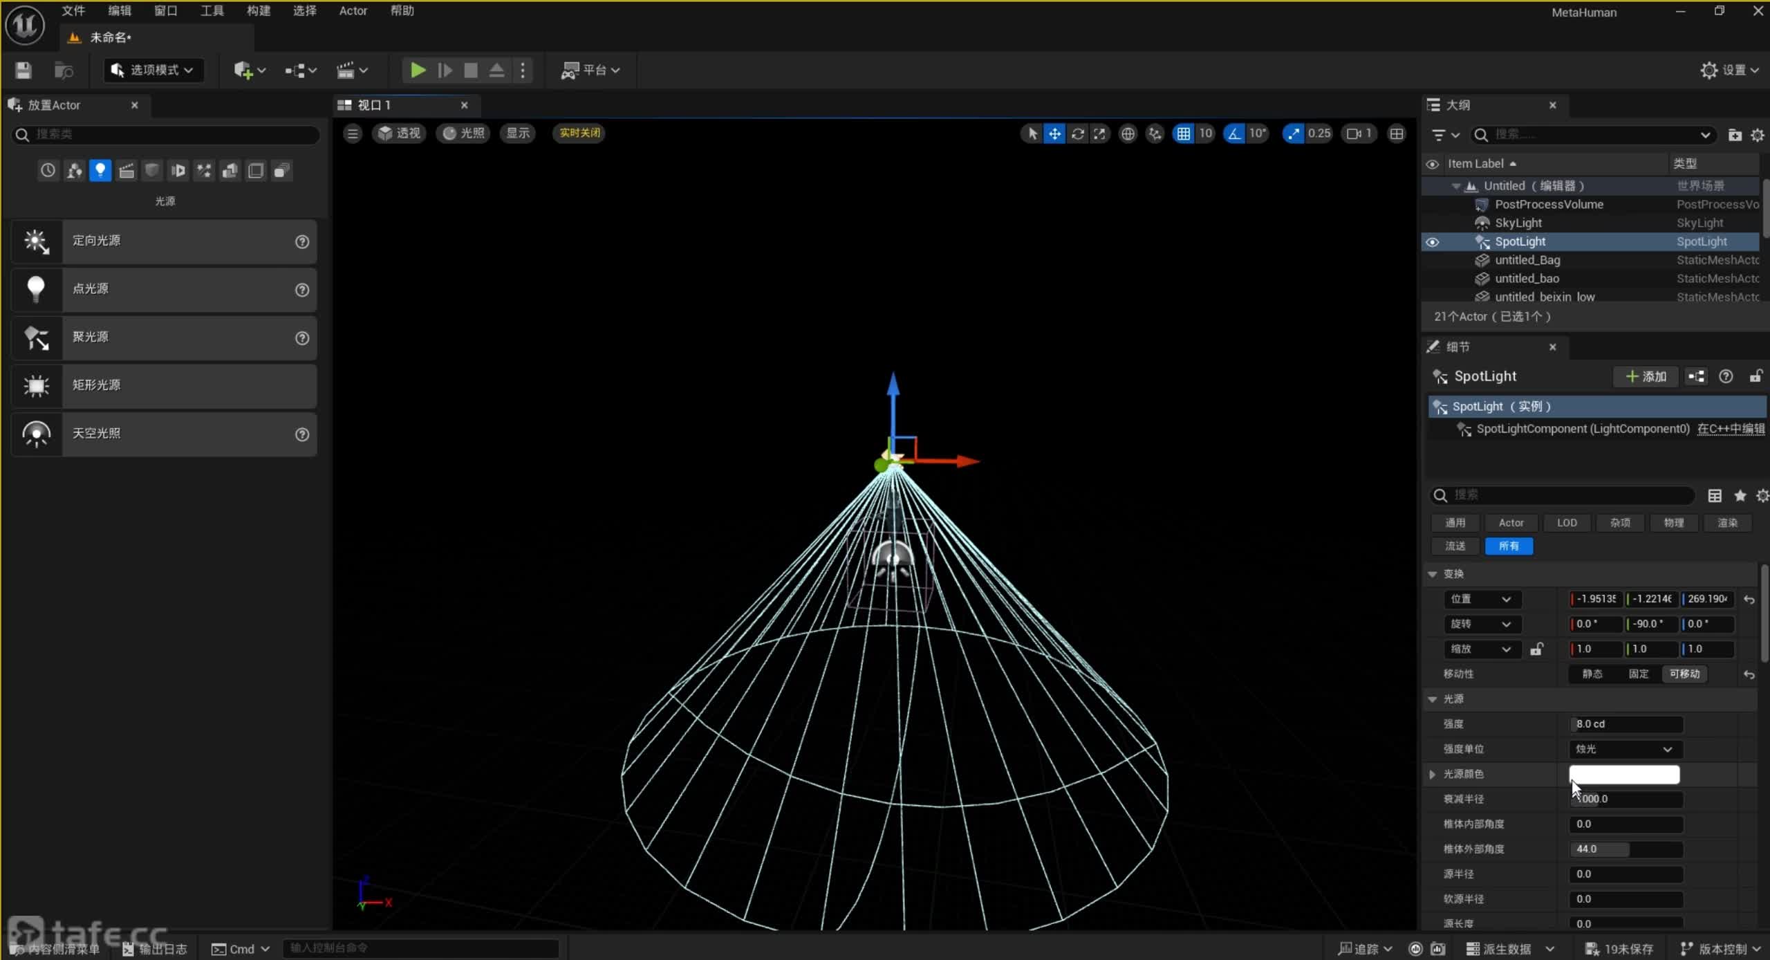1770x960 pixels.
Task: Switch to the LOD details filter tab
Action: coord(1567,523)
